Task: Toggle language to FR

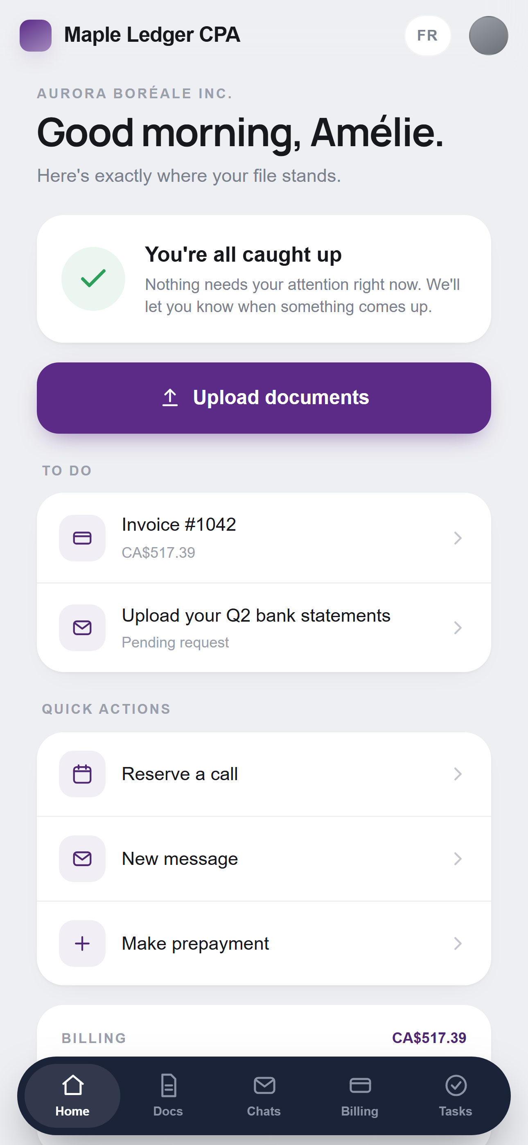Action: [428, 36]
